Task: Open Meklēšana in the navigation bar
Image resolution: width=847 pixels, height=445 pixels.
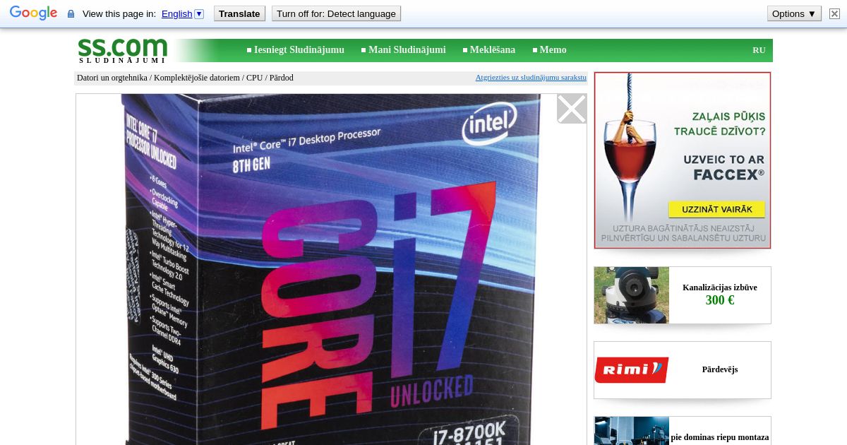Action: click(x=493, y=50)
